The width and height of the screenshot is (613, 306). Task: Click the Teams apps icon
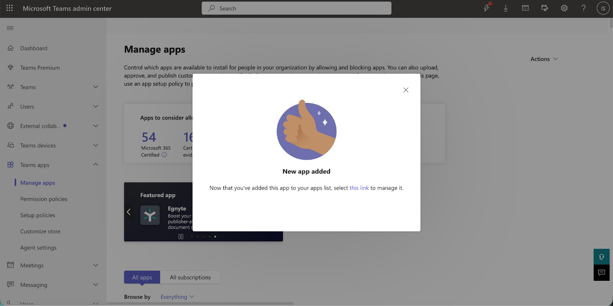pyautogui.click(x=11, y=165)
